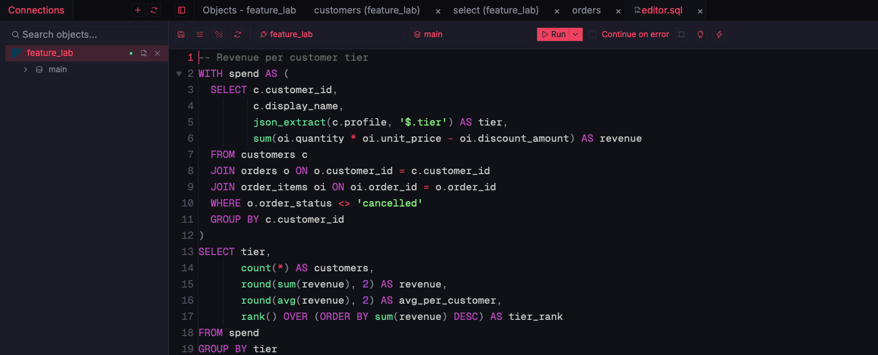The height and width of the screenshot is (355, 878).
Task: Select the feature_lab connection row
Action: pos(86,53)
